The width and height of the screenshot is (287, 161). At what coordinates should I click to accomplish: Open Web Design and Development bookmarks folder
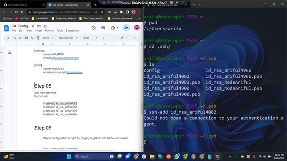point(92,18)
